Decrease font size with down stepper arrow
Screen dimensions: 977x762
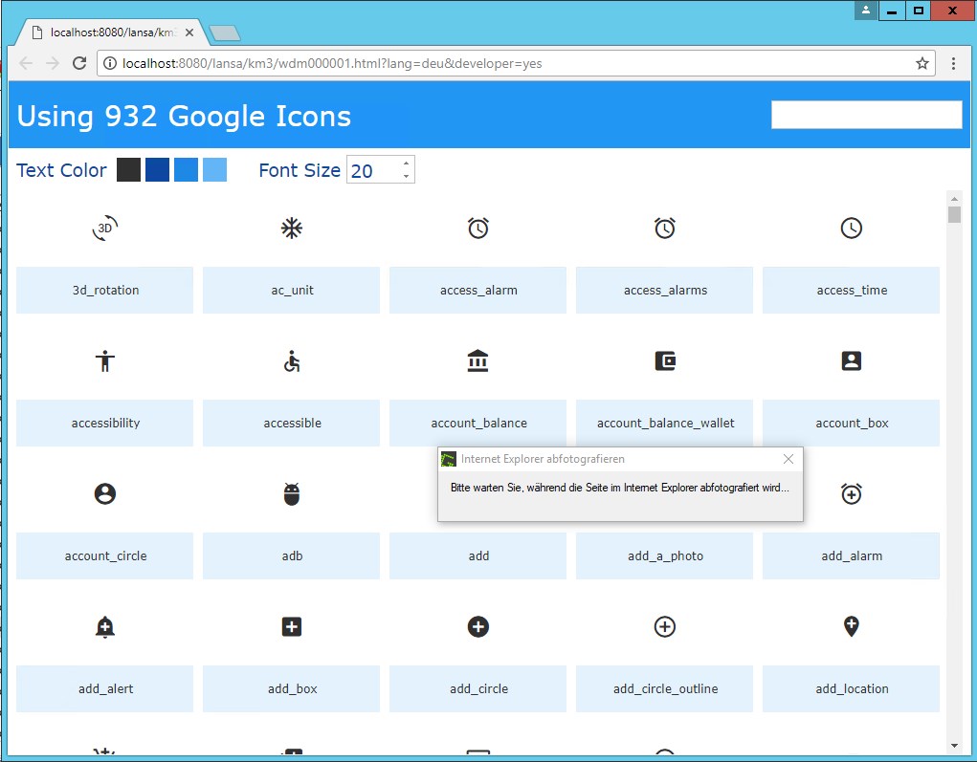[407, 177]
